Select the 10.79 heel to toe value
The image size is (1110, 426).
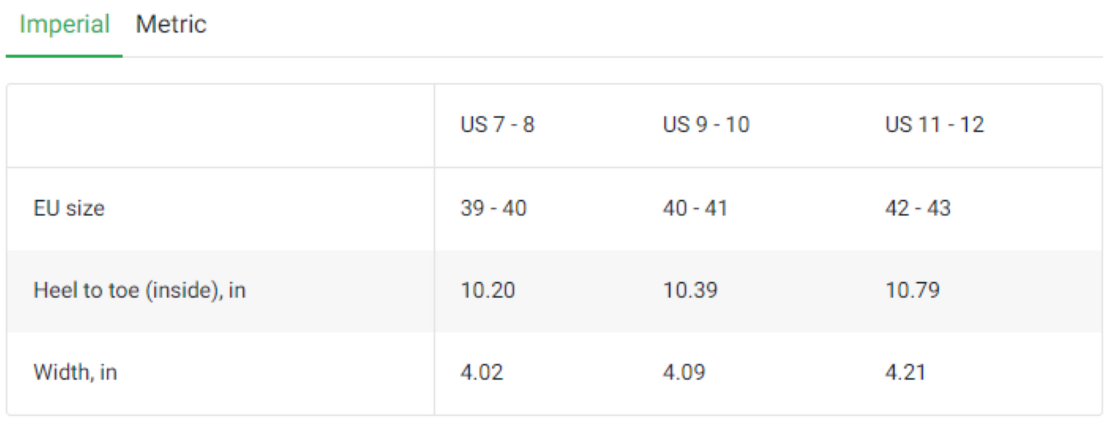point(913,291)
